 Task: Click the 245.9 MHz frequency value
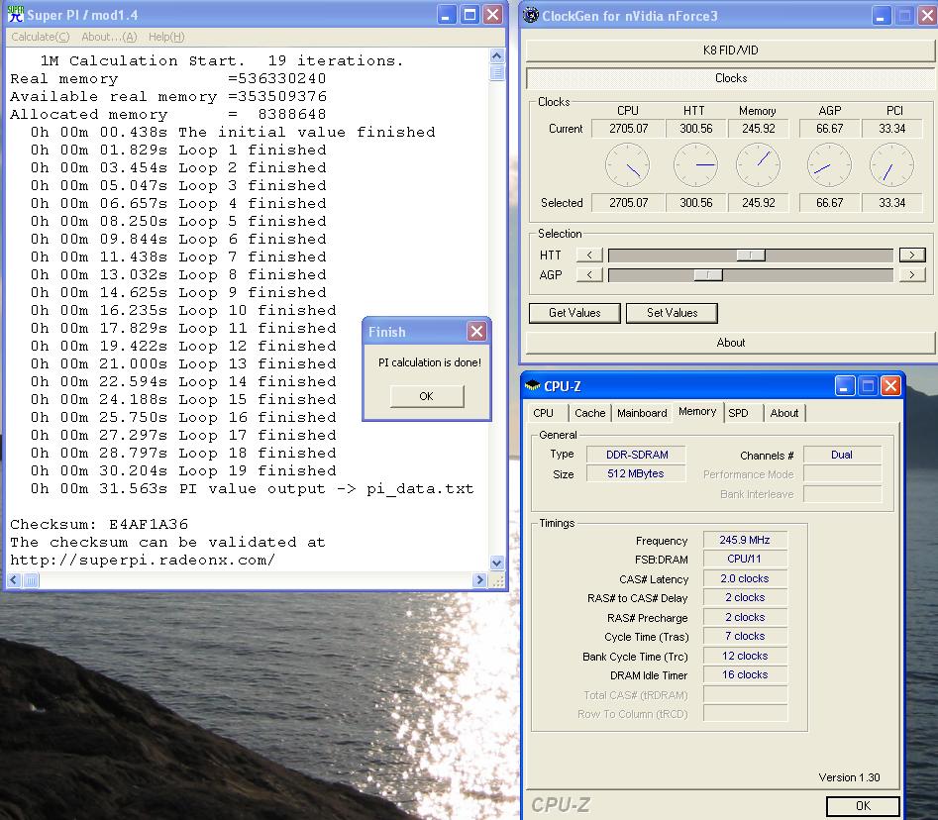click(745, 540)
